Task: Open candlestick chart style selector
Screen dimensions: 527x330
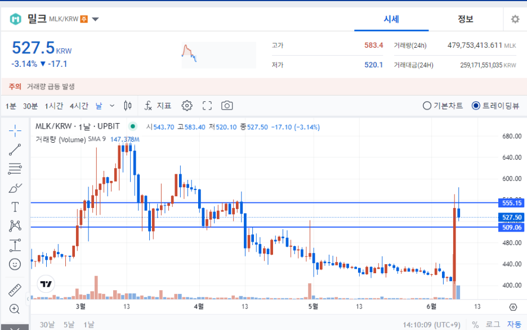Action: coord(127,106)
